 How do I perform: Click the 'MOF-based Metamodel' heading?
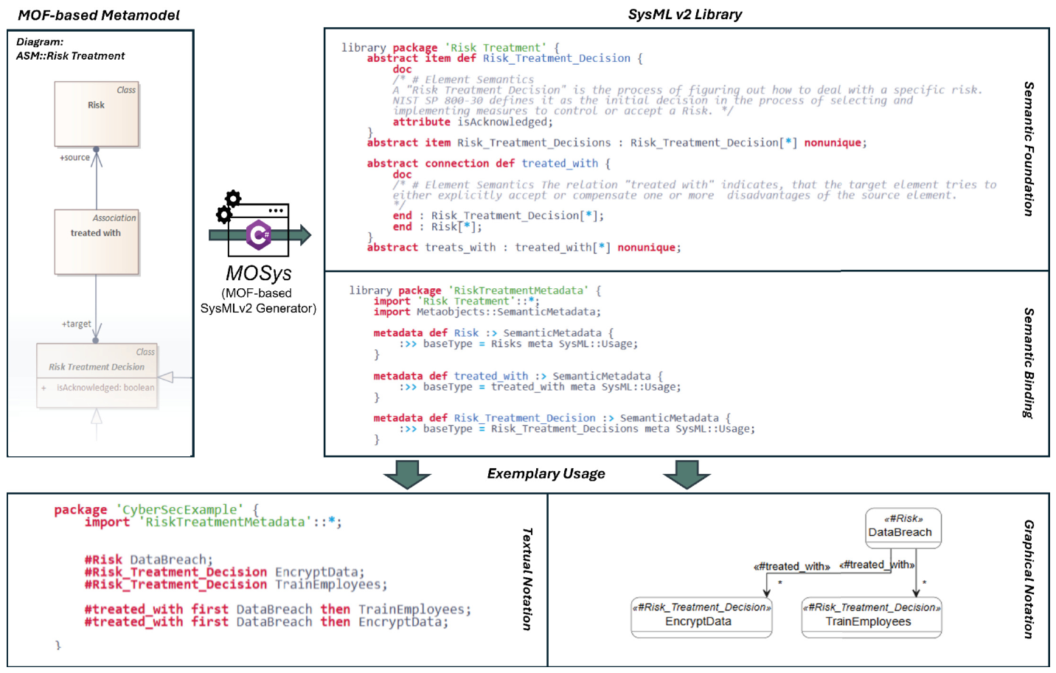pos(99,15)
